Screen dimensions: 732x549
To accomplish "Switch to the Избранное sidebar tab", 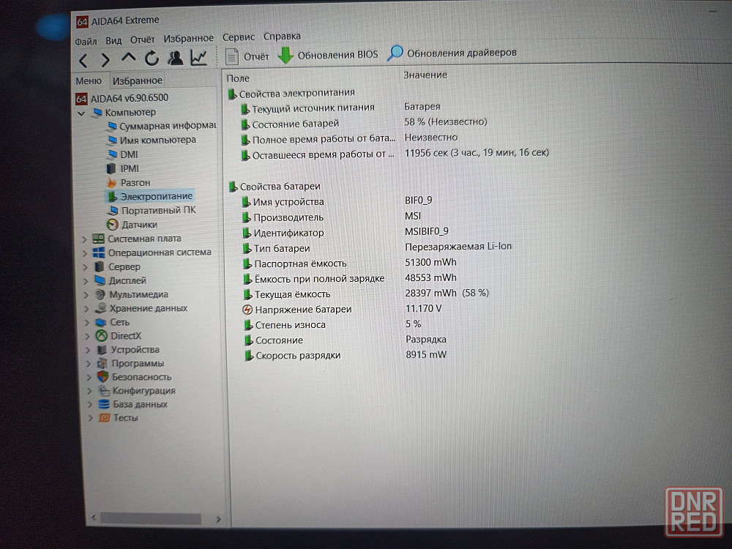I will 138,81.
